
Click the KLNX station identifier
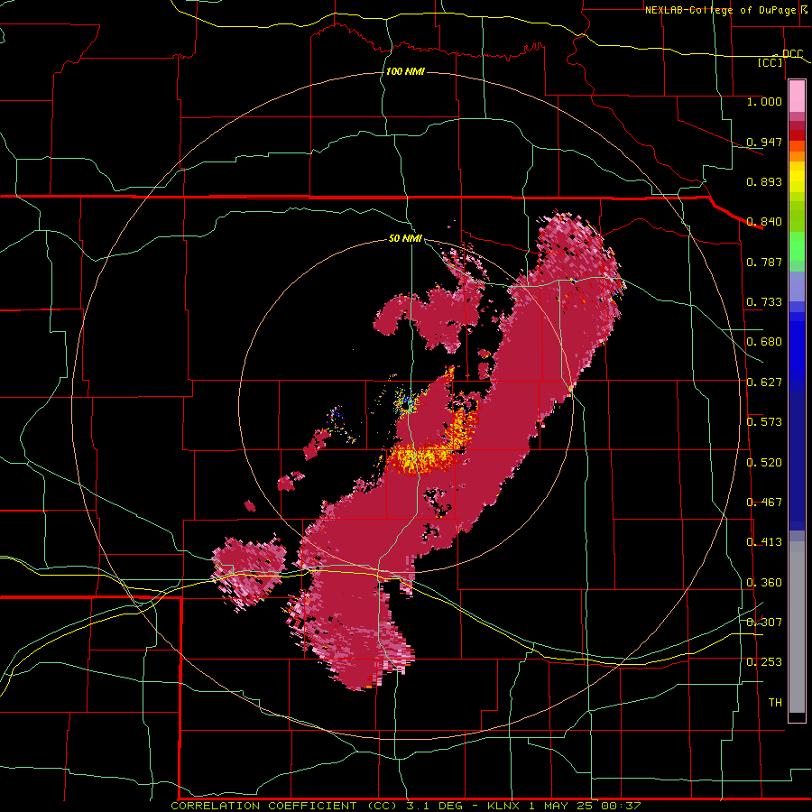pyautogui.click(x=503, y=806)
